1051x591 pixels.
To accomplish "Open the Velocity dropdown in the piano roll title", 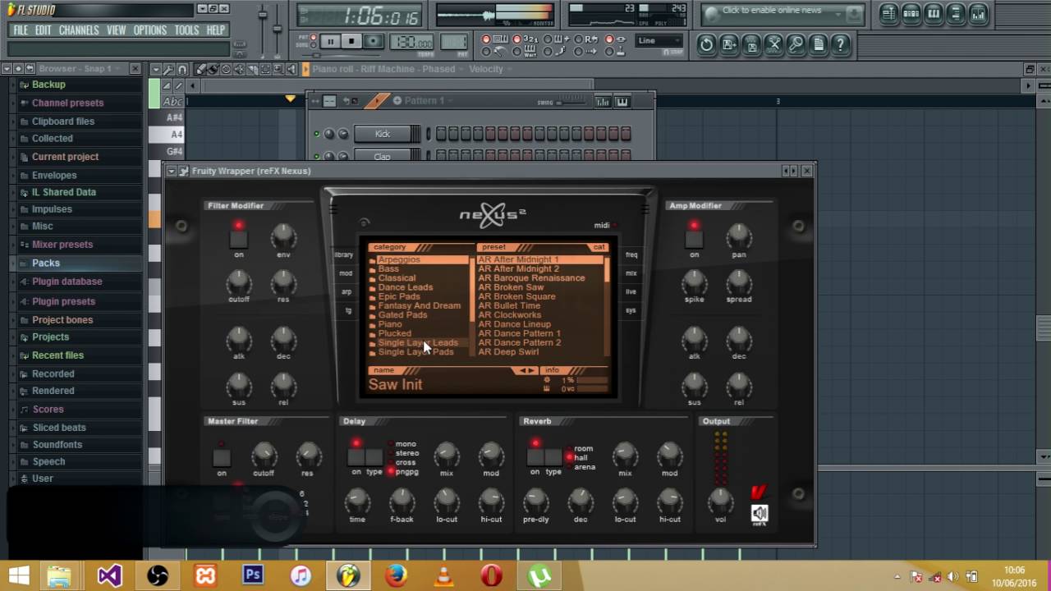I will point(491,69).
